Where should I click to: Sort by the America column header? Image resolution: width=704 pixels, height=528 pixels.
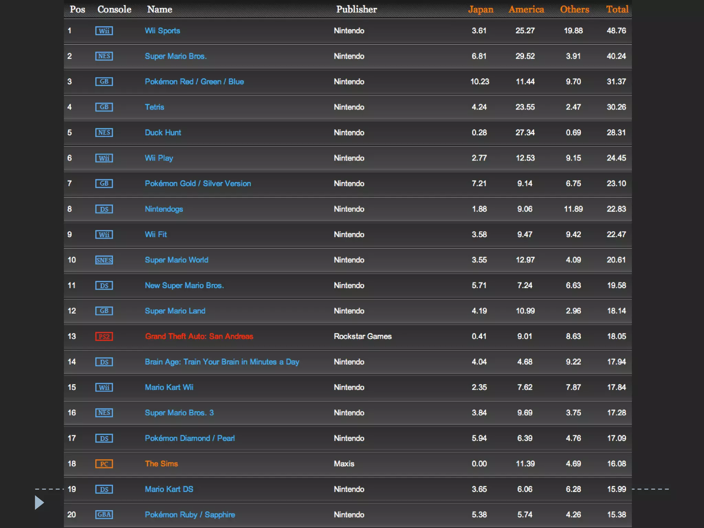(526, 9)
